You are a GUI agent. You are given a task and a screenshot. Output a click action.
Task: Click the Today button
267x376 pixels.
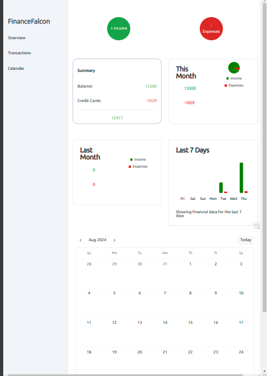[x=246, y=240]
